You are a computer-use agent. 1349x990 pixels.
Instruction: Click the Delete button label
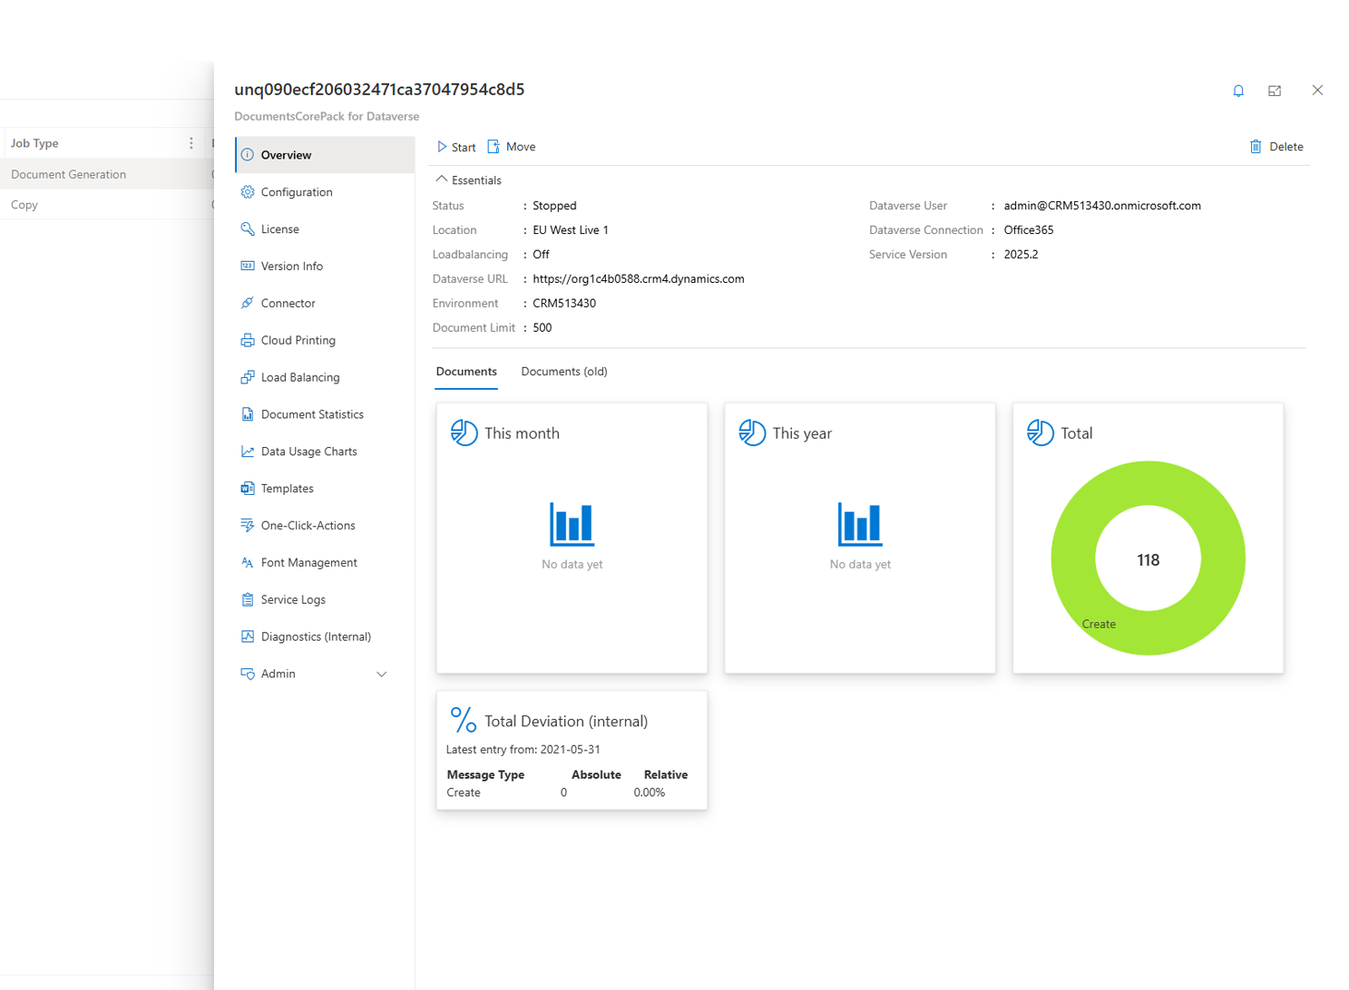1286,147
